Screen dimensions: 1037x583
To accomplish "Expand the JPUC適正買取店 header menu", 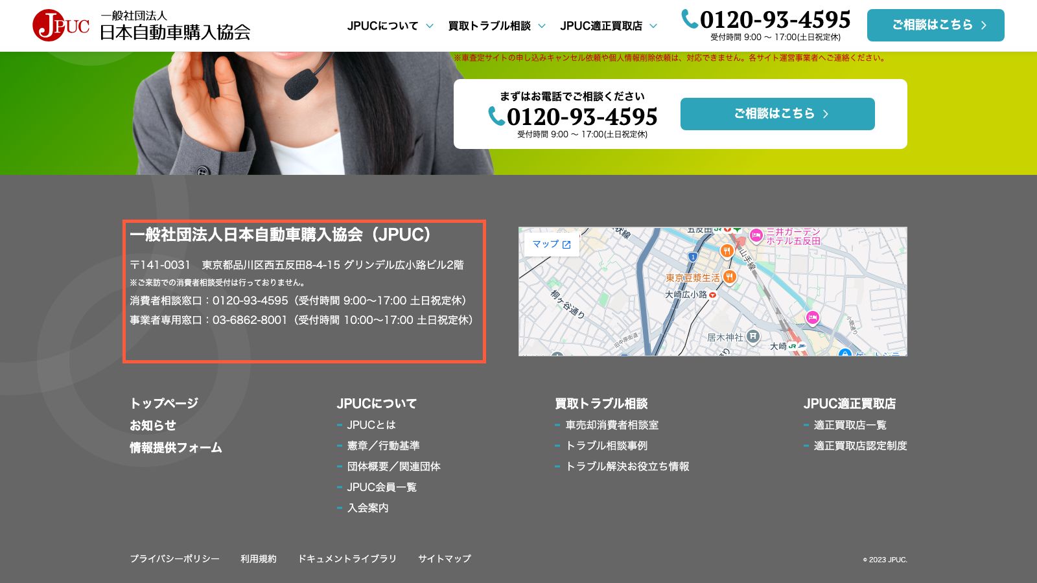I will tap(609, 26).
